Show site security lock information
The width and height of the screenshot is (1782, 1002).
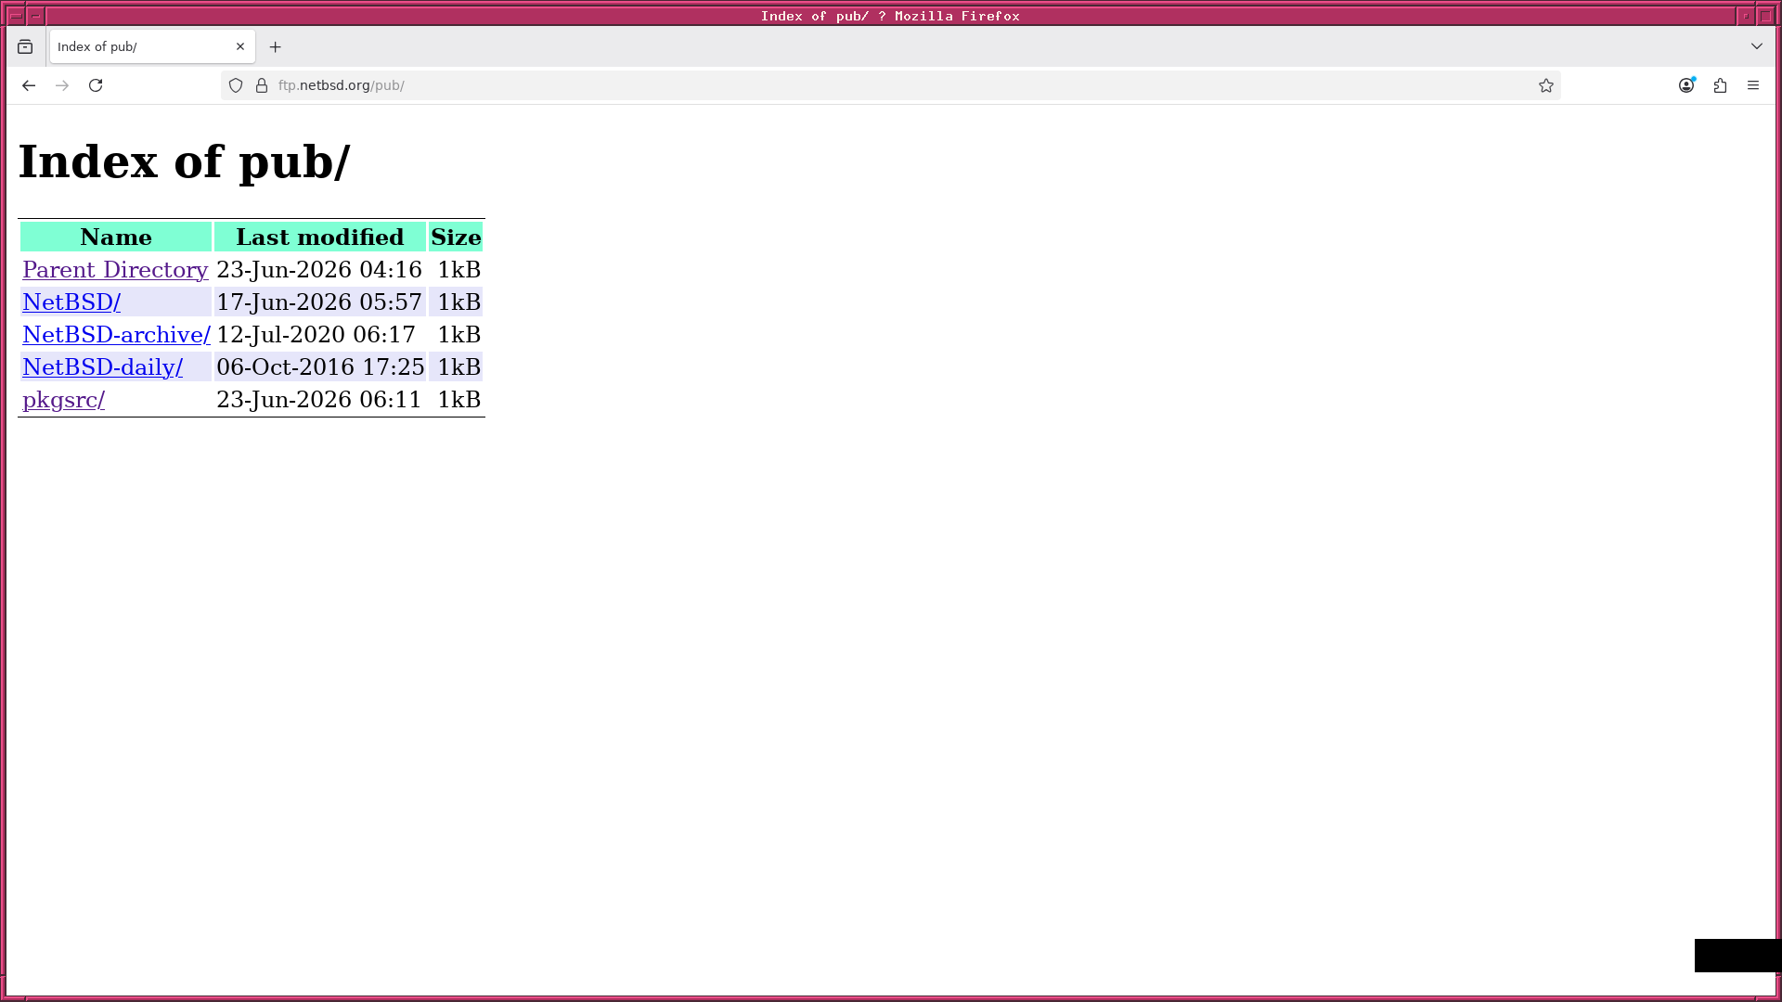point(262,85)
